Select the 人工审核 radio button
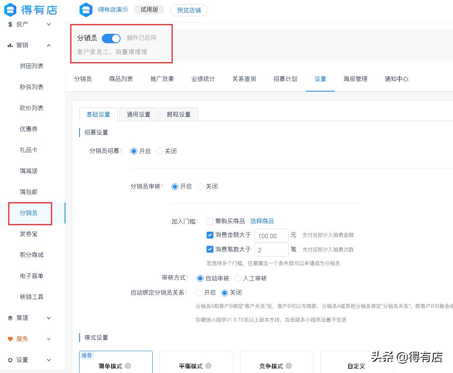Viewport: 453px width, 373px height. pyautogui.click(x=237, y=278)
